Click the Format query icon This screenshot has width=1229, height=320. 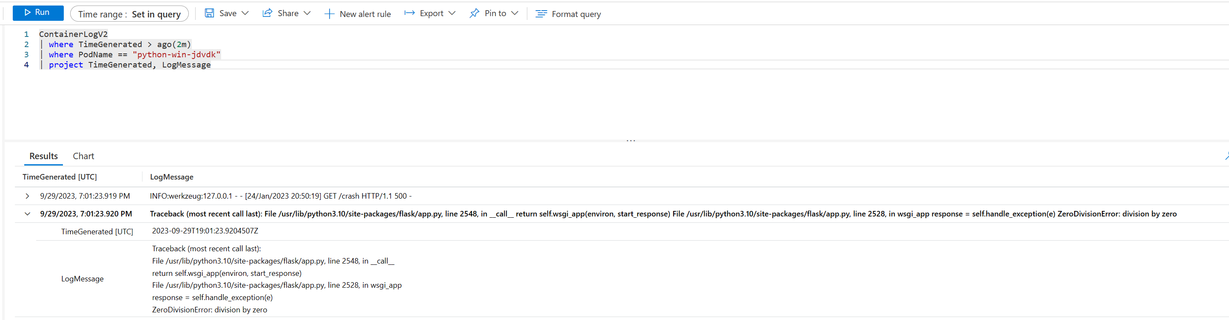541,14
